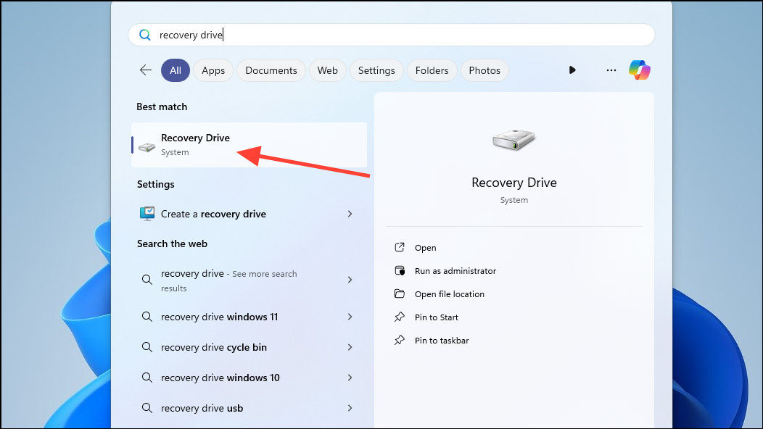Click search icon next to recovery drive usb
Screen dimensions: 763x429
(147, 408)
